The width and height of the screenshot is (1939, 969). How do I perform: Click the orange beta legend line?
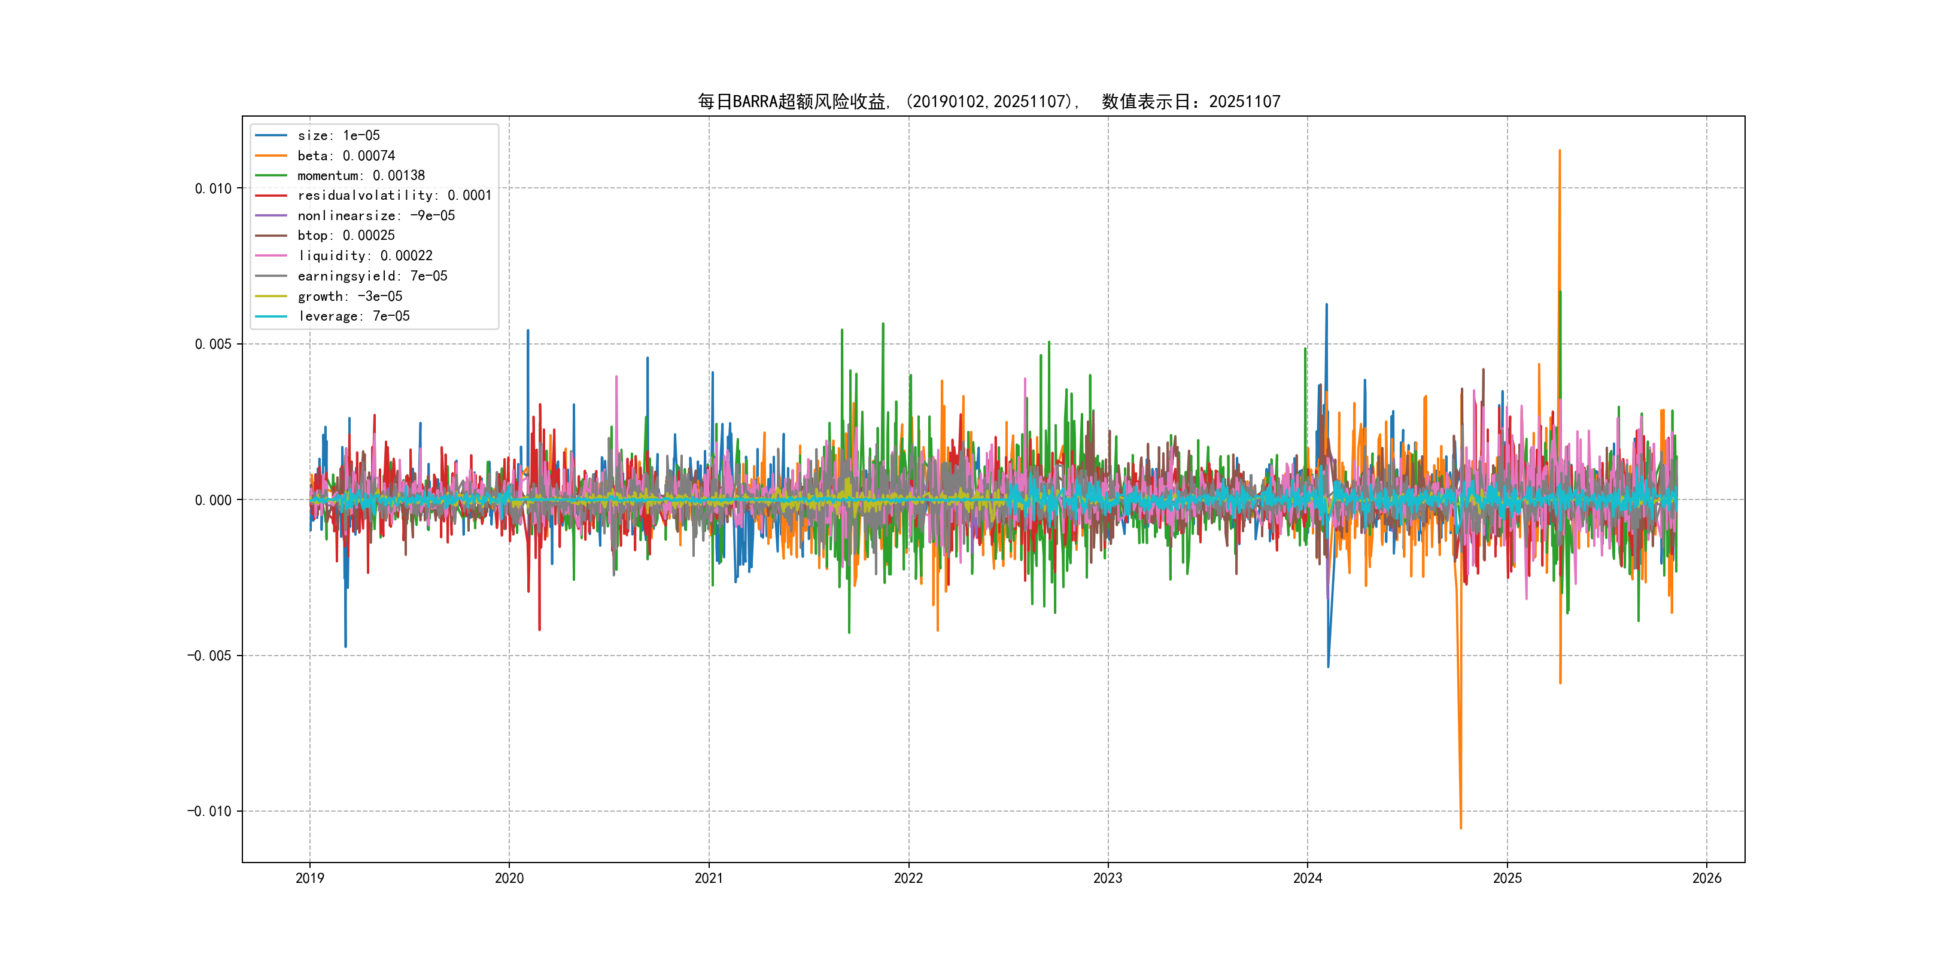coord(271,156)
